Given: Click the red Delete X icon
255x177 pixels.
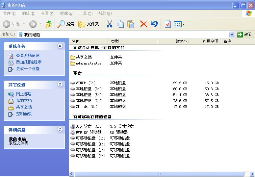Looking at the screenshot, I should click(143, 24).
